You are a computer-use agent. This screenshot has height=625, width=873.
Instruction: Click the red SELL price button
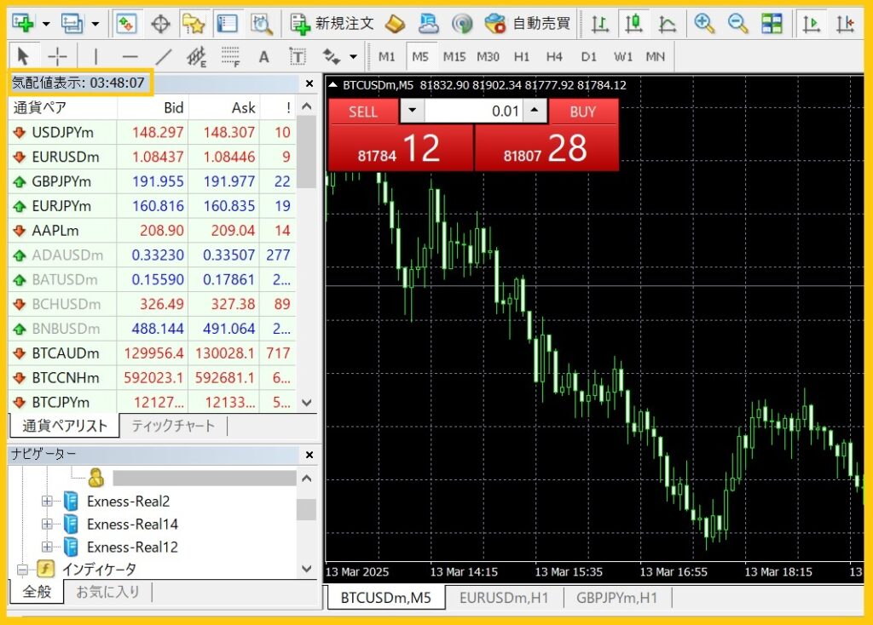pyautogui.click(x=400, y=149)
